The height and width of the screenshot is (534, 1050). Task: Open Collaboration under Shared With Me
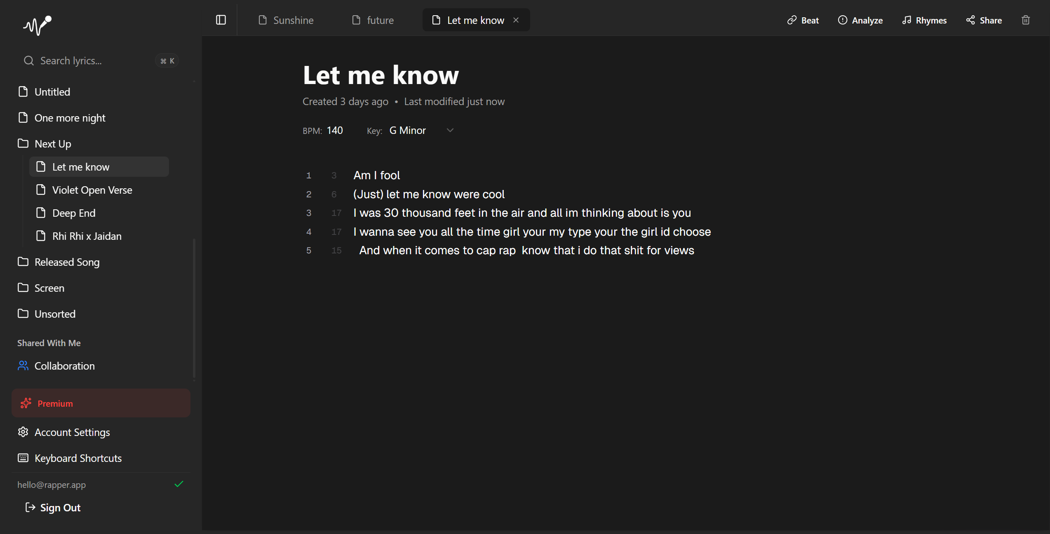click(65, 365)
